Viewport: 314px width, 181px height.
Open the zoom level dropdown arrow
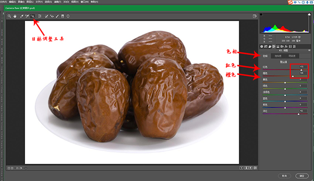(x=26, y=168)
